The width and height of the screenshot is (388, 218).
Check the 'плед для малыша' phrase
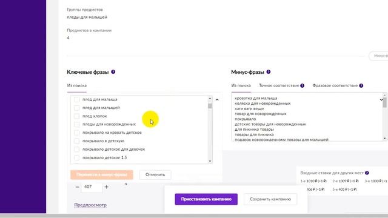coord(77,99)
